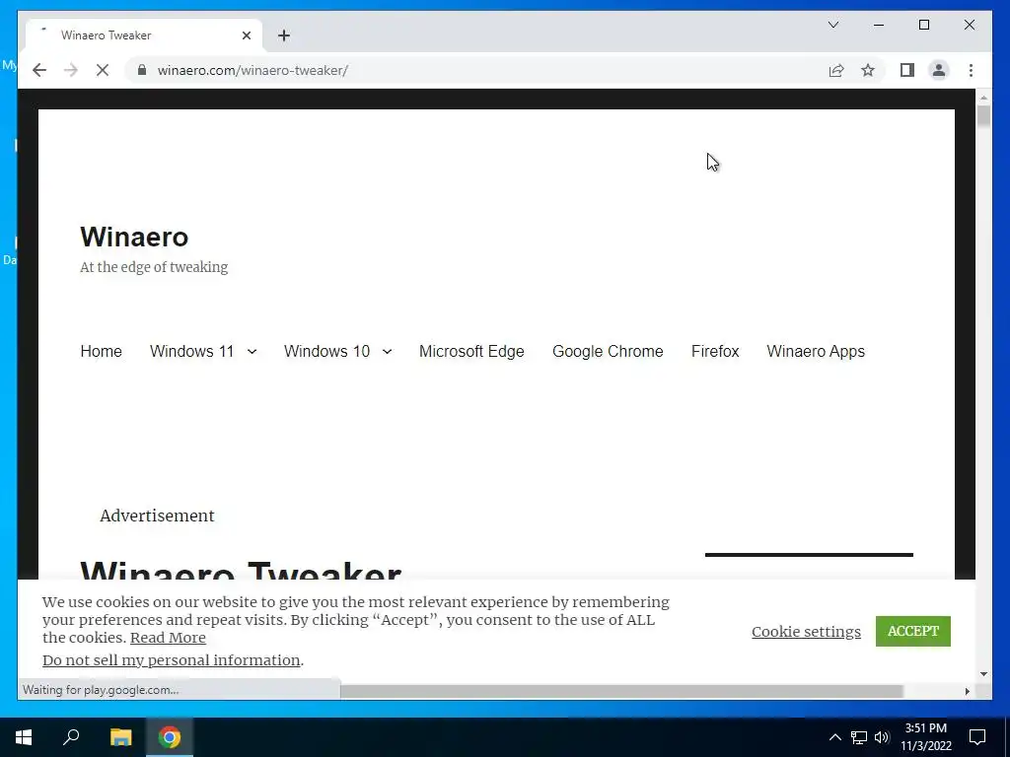Image resolution: width=1010 pixels, height=757 pixels.
Task: Open the taskbar clock and date
Action: (x=925, y=737)
